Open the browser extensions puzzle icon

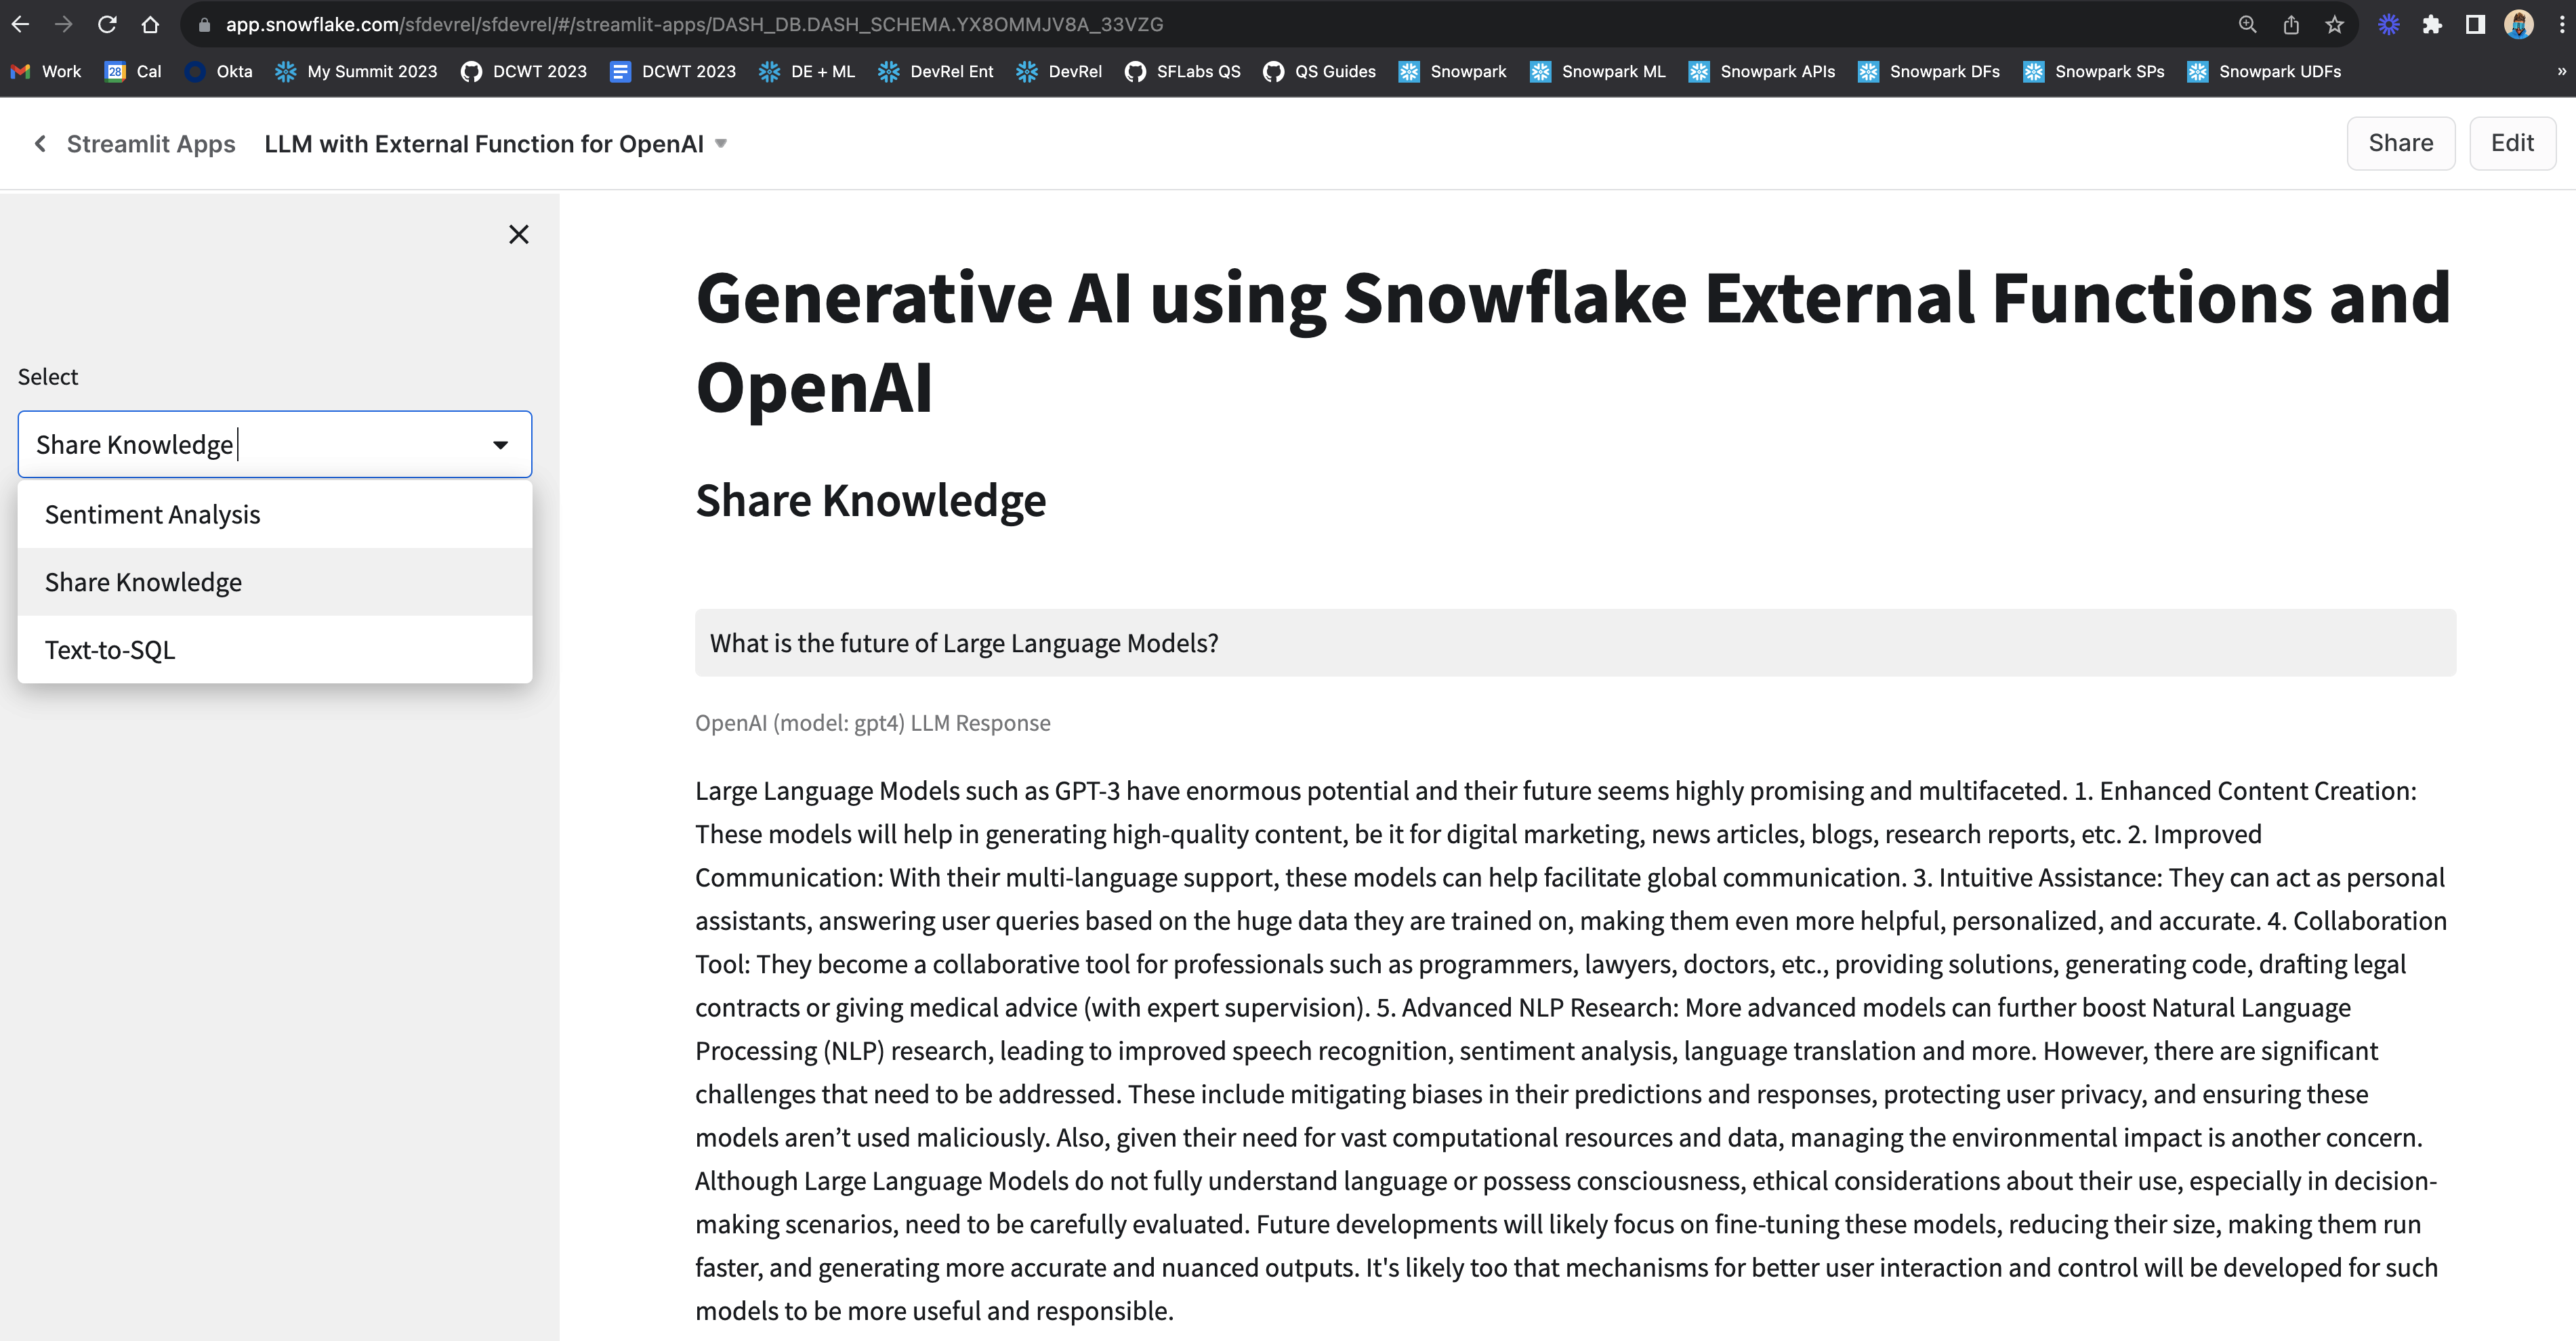click(x=2432, y=24)
